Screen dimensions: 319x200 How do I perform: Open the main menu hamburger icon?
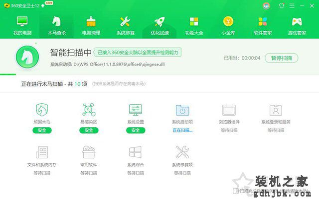pos(292,5)
